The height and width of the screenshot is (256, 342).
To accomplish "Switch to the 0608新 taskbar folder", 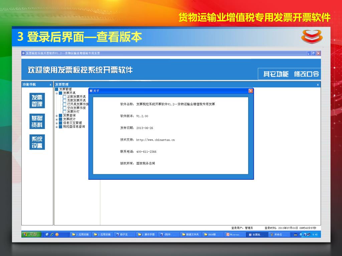I will click(x=213, y=234).
